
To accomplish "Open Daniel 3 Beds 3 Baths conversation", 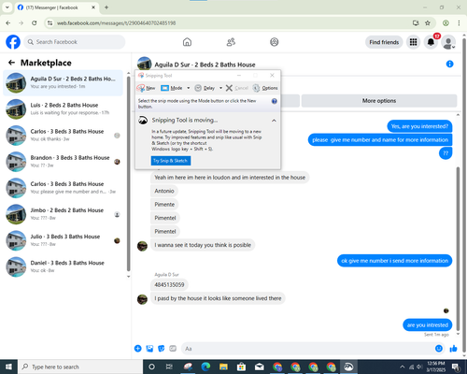I will (x=63, y=266).
